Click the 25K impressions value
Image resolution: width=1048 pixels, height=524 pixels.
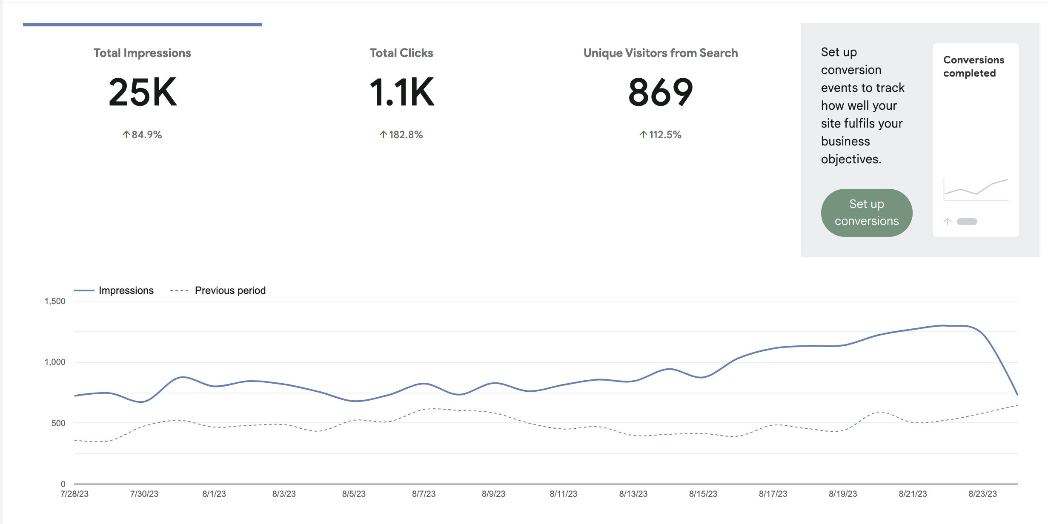142,92
